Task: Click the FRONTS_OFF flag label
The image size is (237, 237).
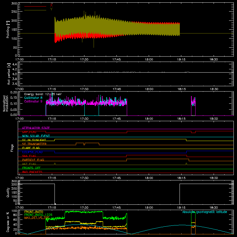Action: tap(31, 168)
